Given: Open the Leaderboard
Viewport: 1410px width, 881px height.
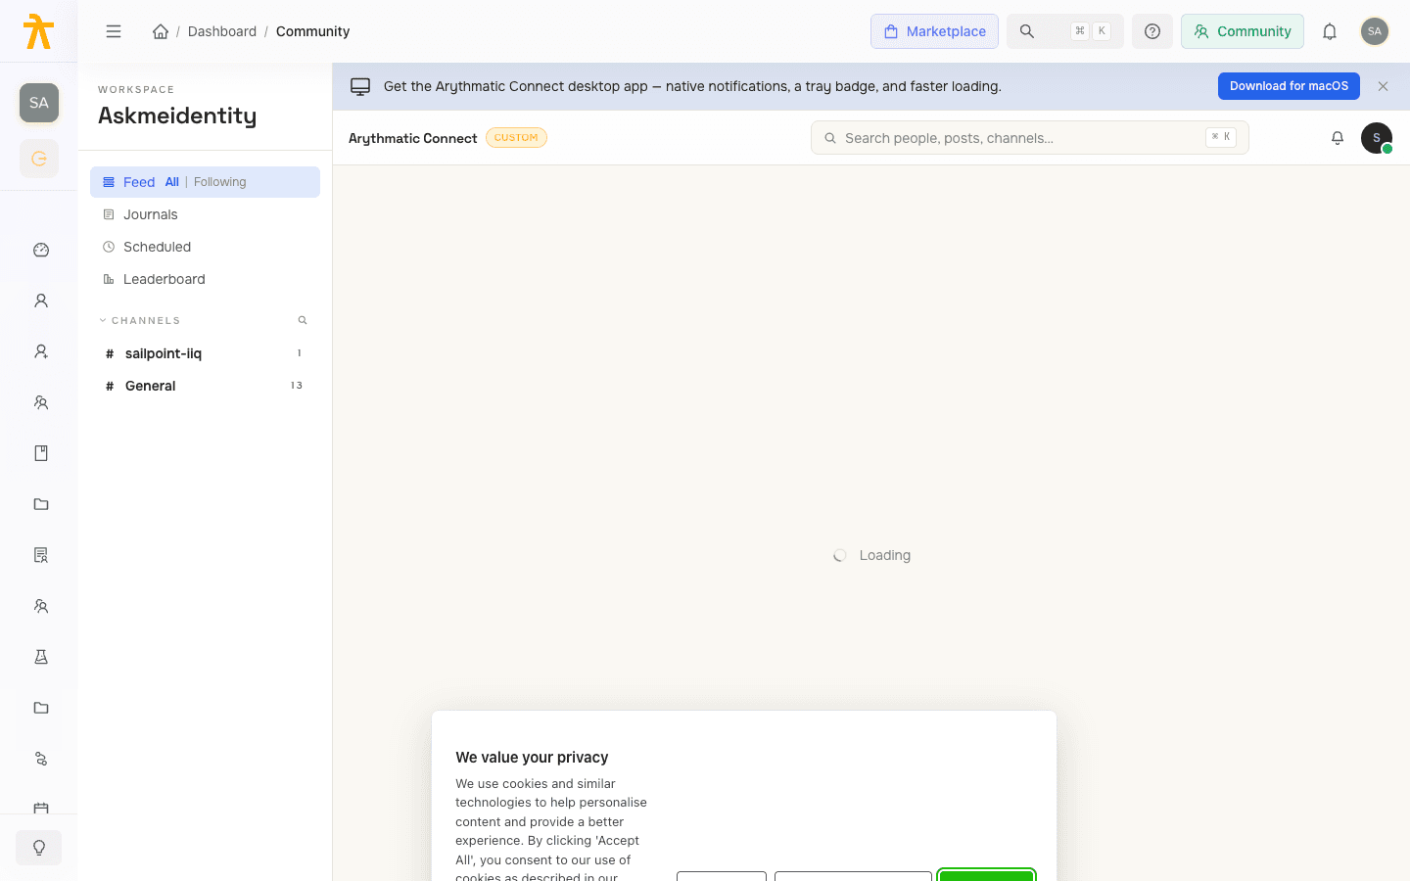Looking at the screenshot, I should [x=205, y=279].
